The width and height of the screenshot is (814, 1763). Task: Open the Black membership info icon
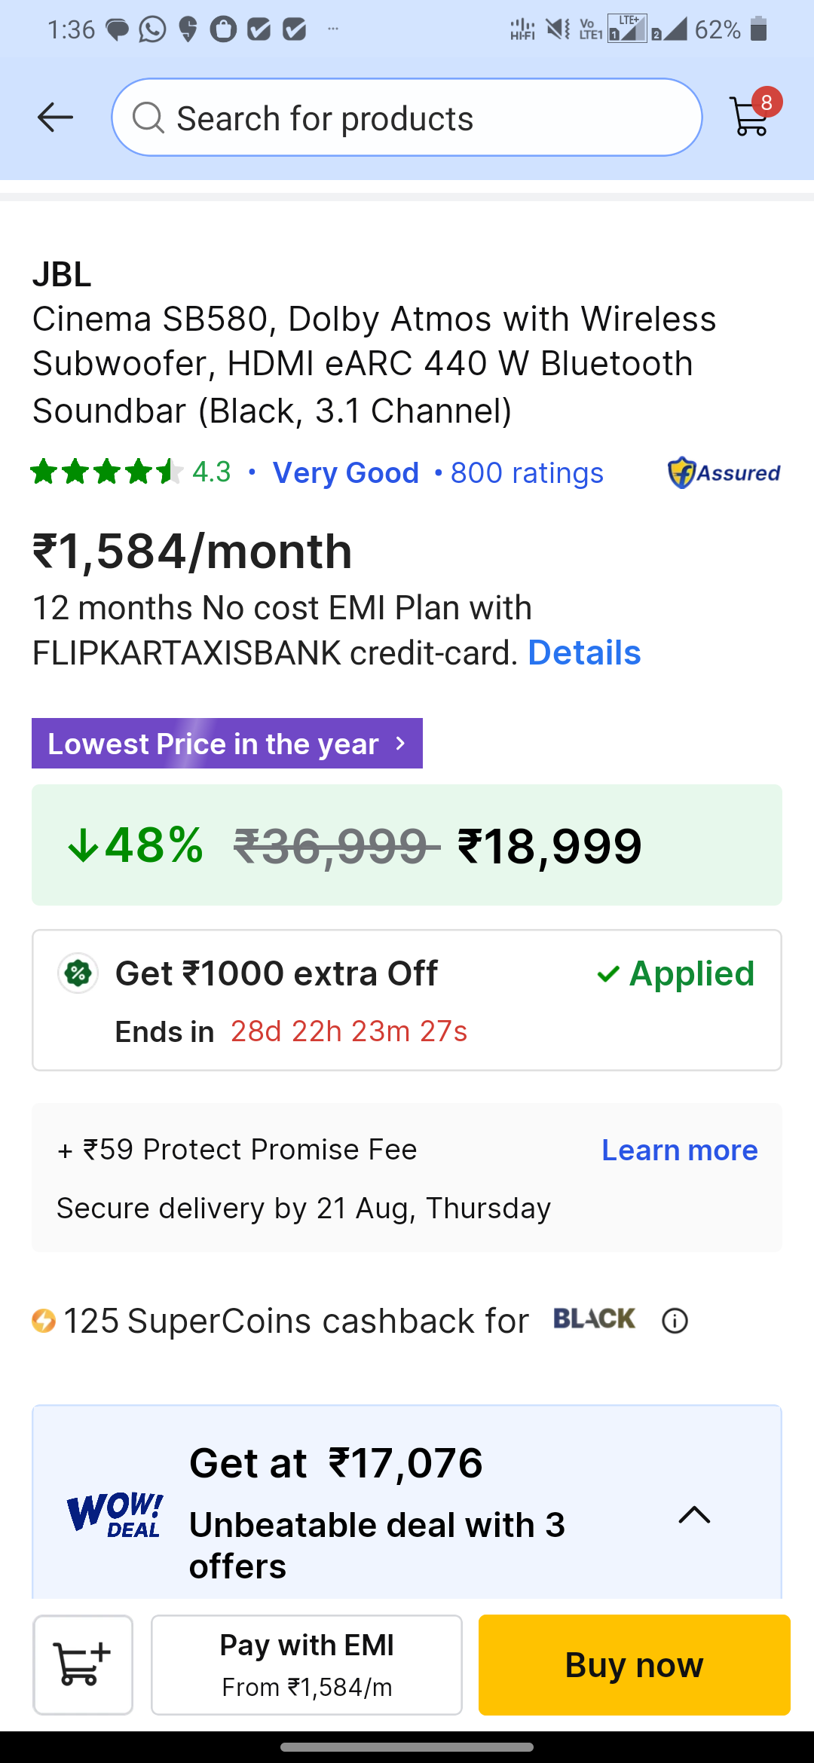point(675,1321)
